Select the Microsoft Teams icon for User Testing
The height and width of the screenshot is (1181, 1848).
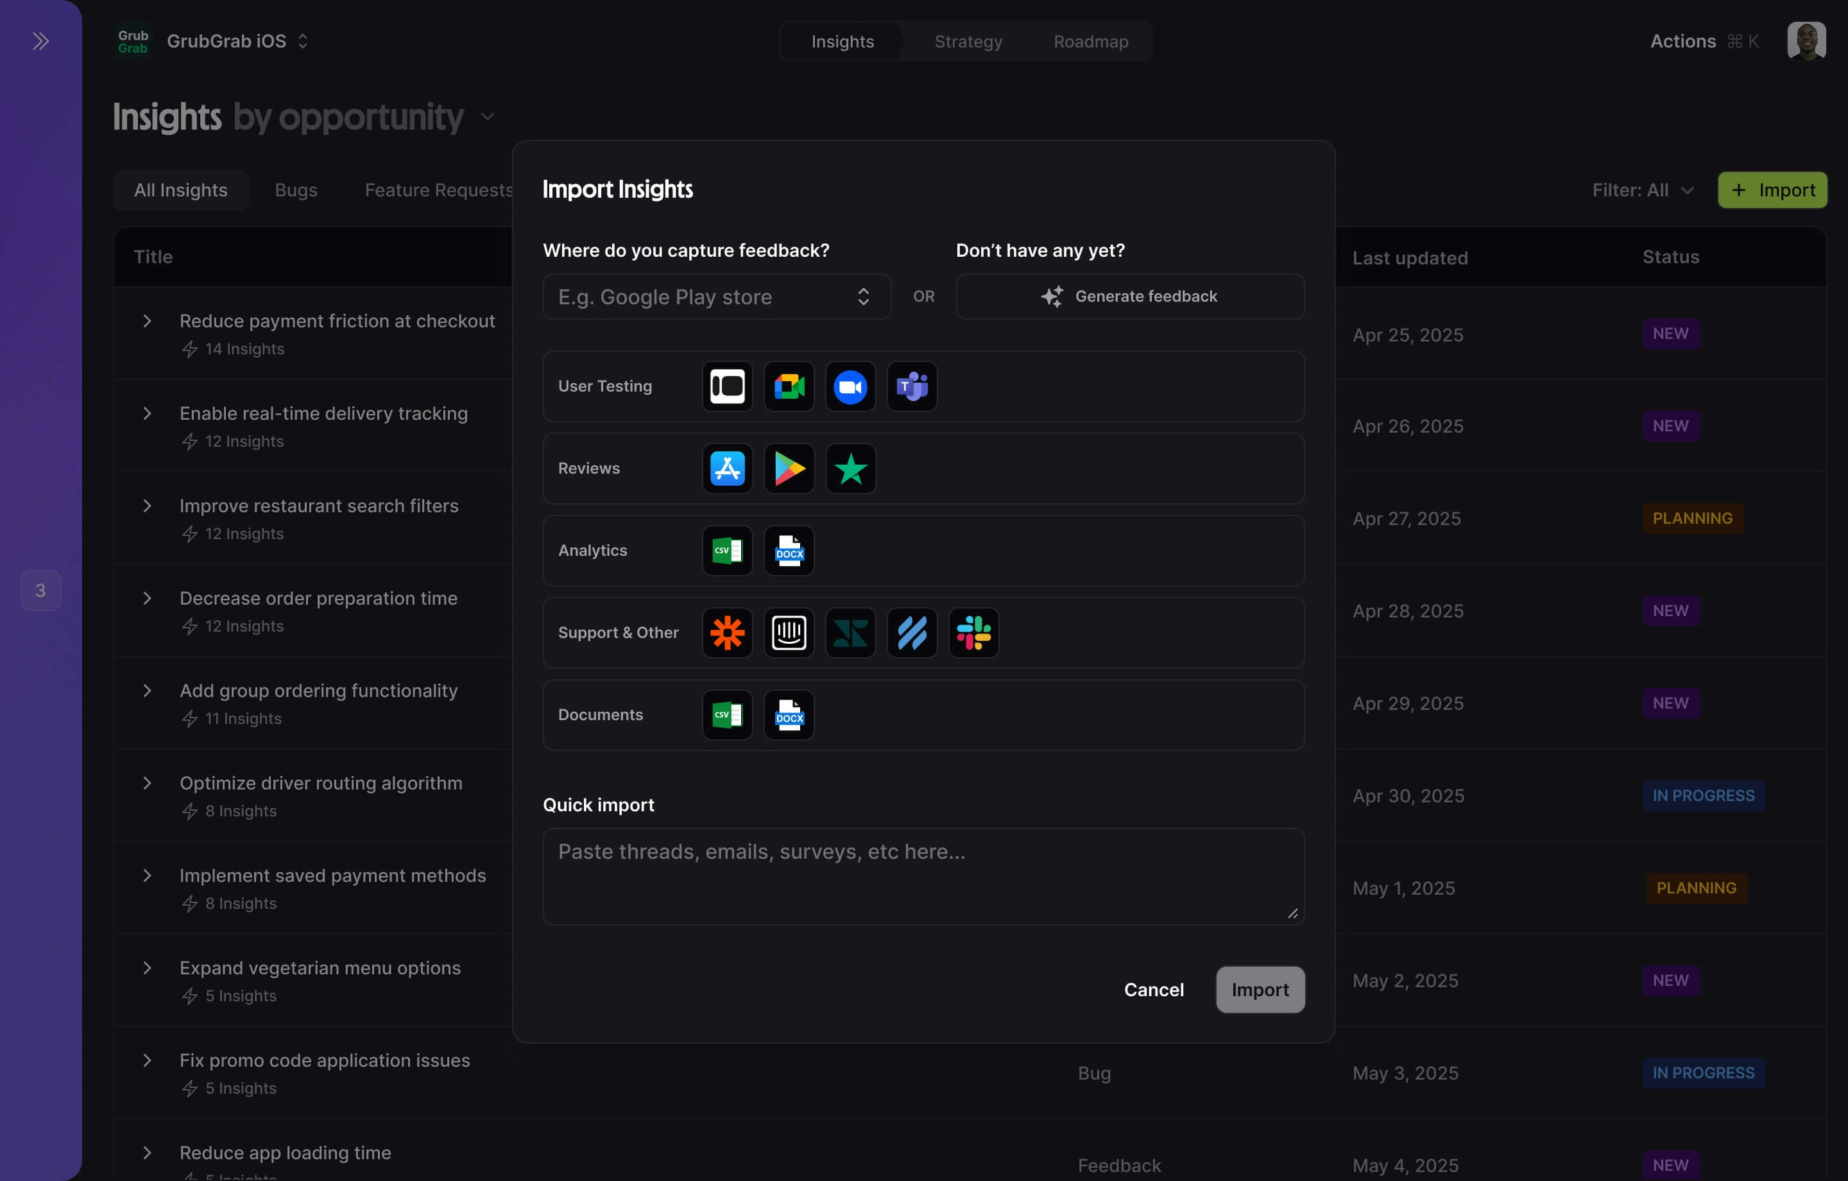point(912,386)
